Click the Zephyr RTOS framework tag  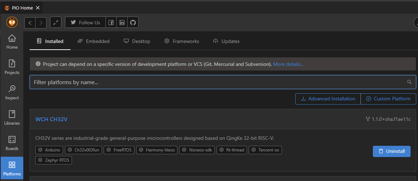pyautogui.click(x=54, y=160)
